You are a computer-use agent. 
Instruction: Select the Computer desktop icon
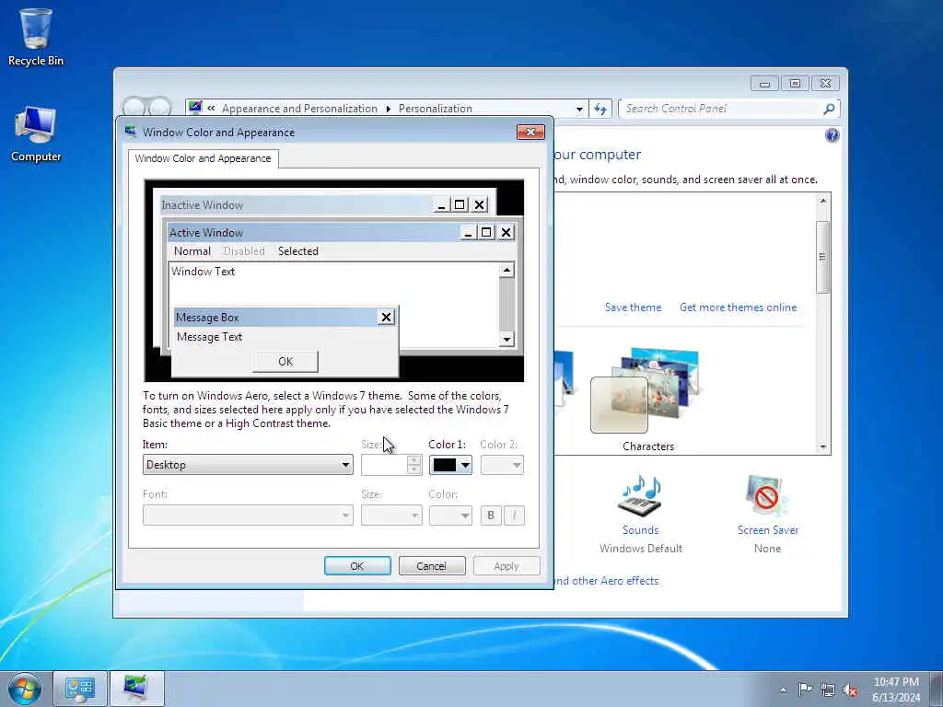pyautogui.click(x=36, y=133)
